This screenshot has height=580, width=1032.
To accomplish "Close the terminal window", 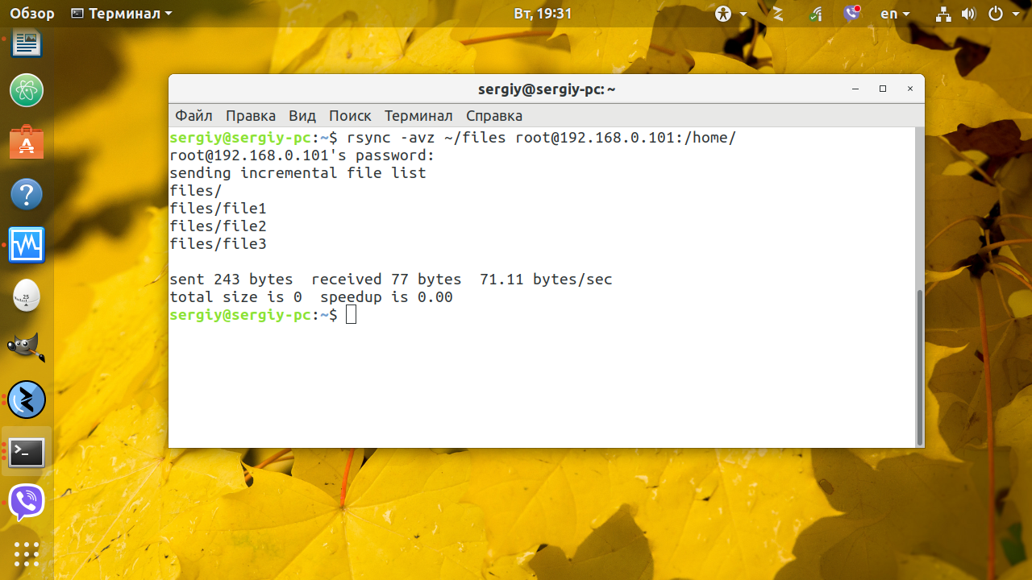I will pyautogui.click(x=910, y=89).
